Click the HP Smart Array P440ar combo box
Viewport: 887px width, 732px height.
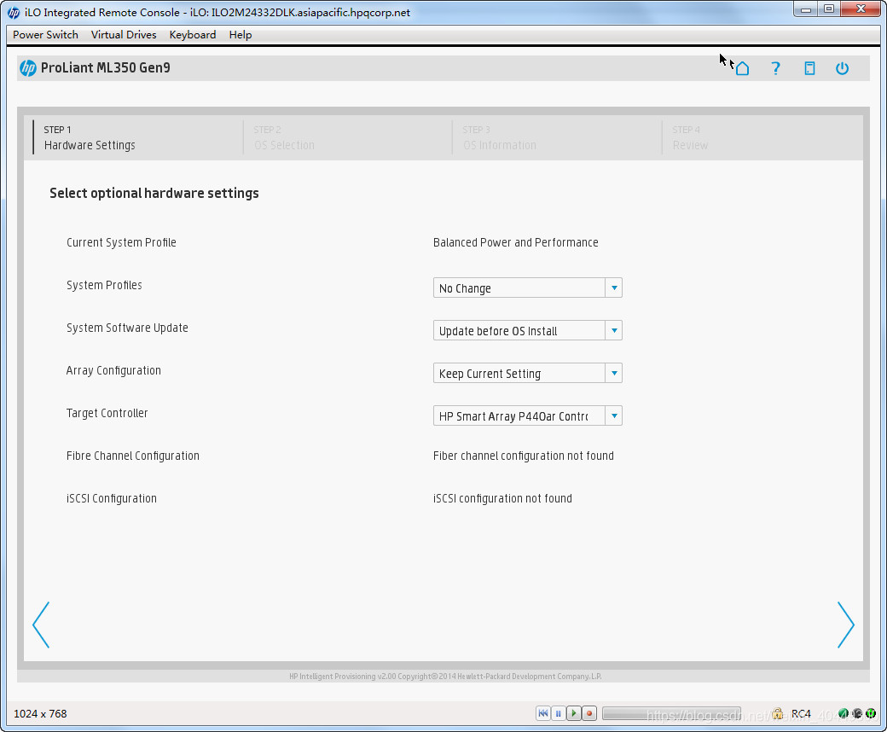click(x=527, y=415)
